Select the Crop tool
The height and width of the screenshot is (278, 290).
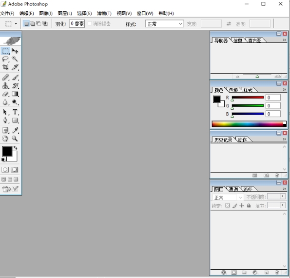[x=5, y=67]
